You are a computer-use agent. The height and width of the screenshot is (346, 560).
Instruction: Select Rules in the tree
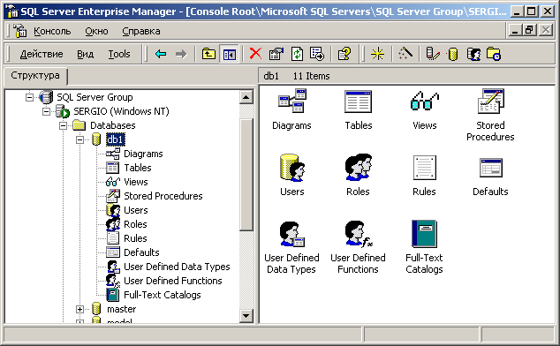[x=135, y=238]
